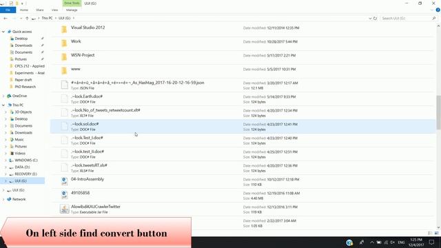Switch to details view layout icon
Image resolution: width=441 pixels, height=248 pixels.
coord(430,233)
